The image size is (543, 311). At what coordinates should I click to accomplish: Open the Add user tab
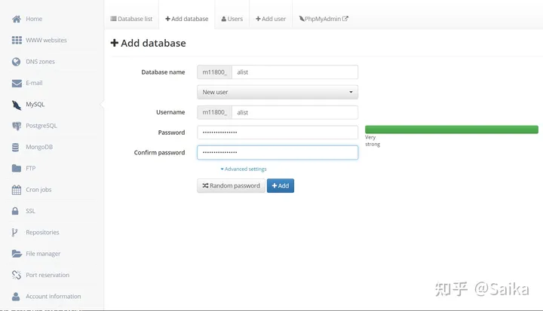point(271,19)
